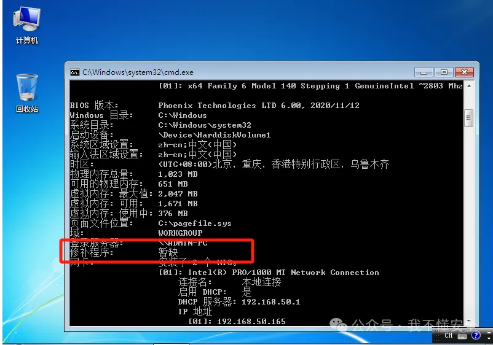Click the 'Phoenix Technologies LTD 6.00' BIOS line
The width and height of the screenshot is (493, 345).
[259, 106]
